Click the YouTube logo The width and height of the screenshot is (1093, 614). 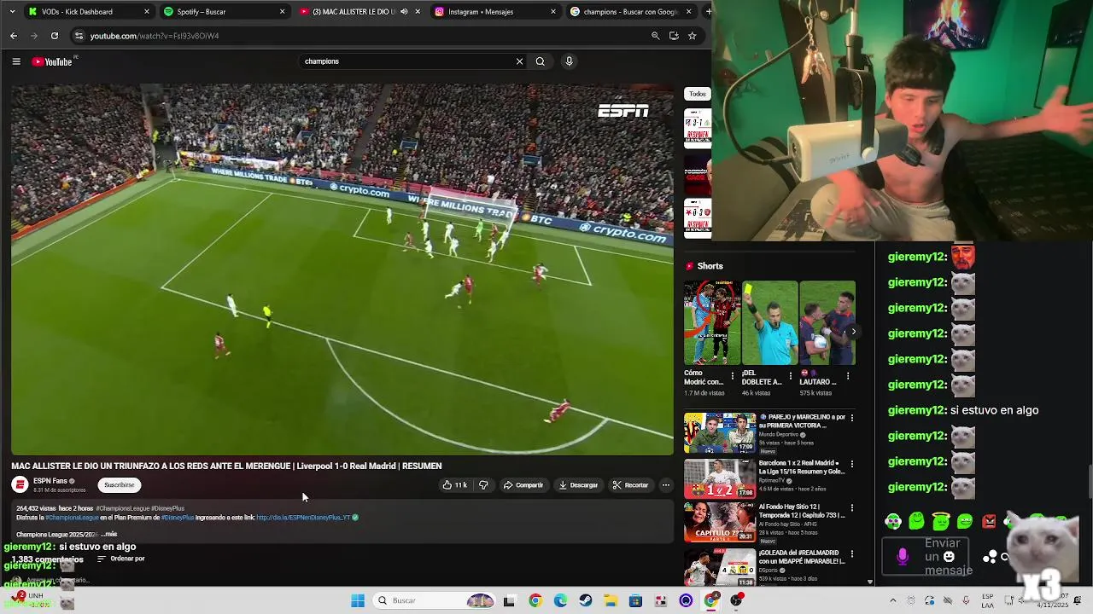point(52,61)
